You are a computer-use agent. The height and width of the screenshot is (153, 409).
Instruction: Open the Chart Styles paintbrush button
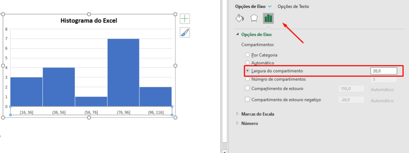185,32
